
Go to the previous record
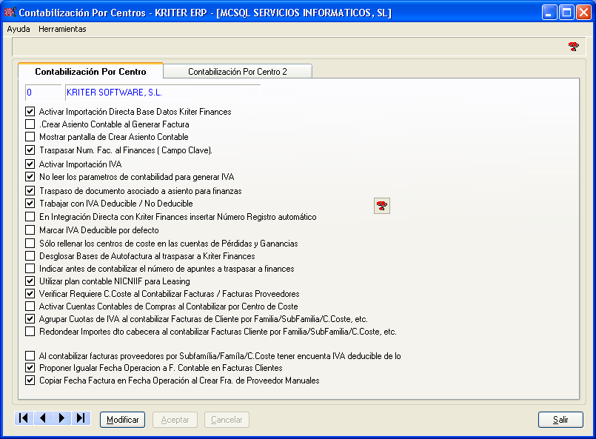tap(43, 418)
